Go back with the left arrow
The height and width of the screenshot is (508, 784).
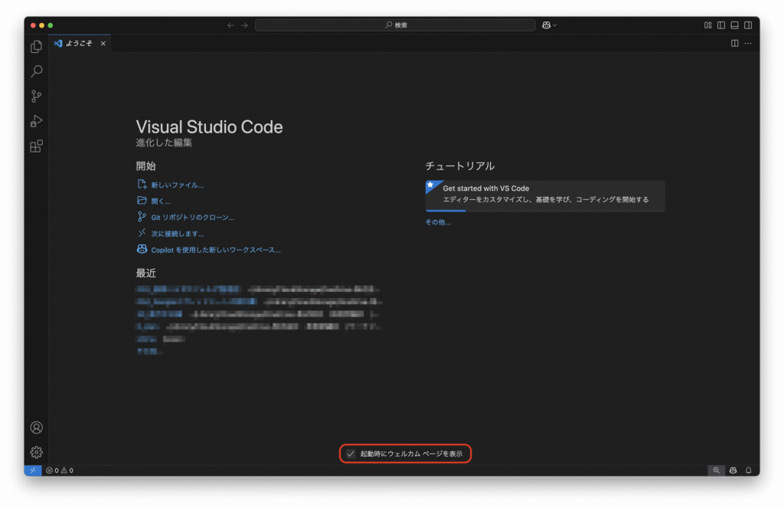coord(230,25)
